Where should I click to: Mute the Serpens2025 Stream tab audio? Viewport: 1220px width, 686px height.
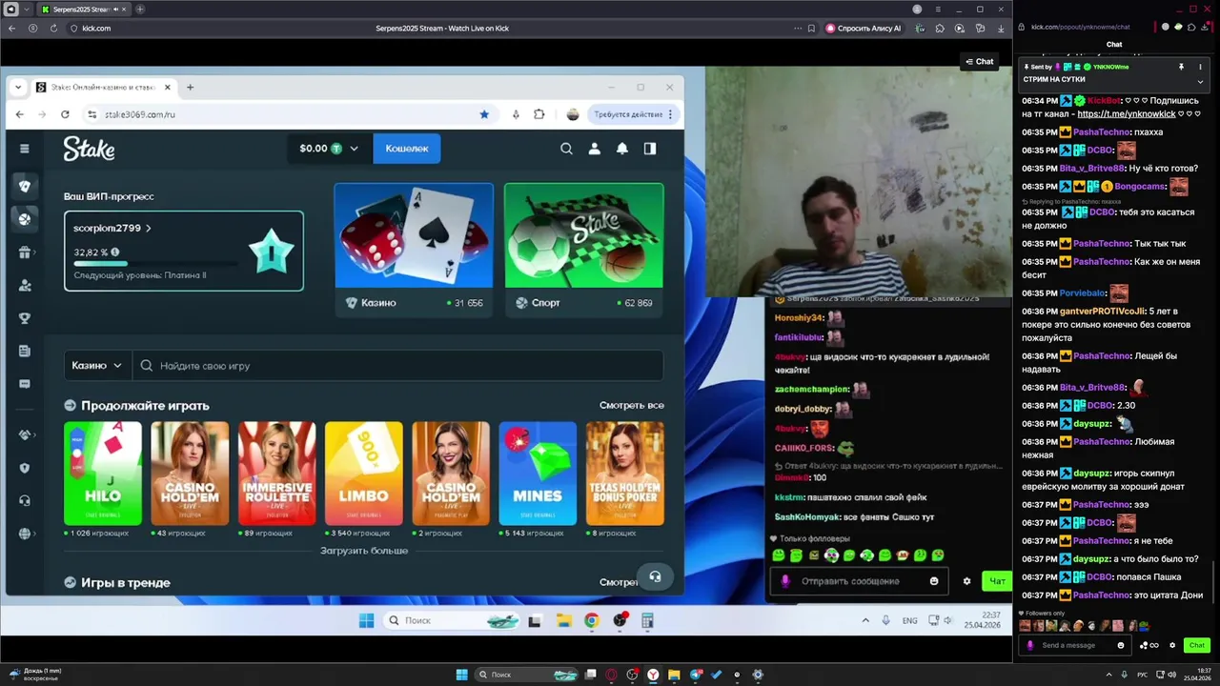point(116,10)
